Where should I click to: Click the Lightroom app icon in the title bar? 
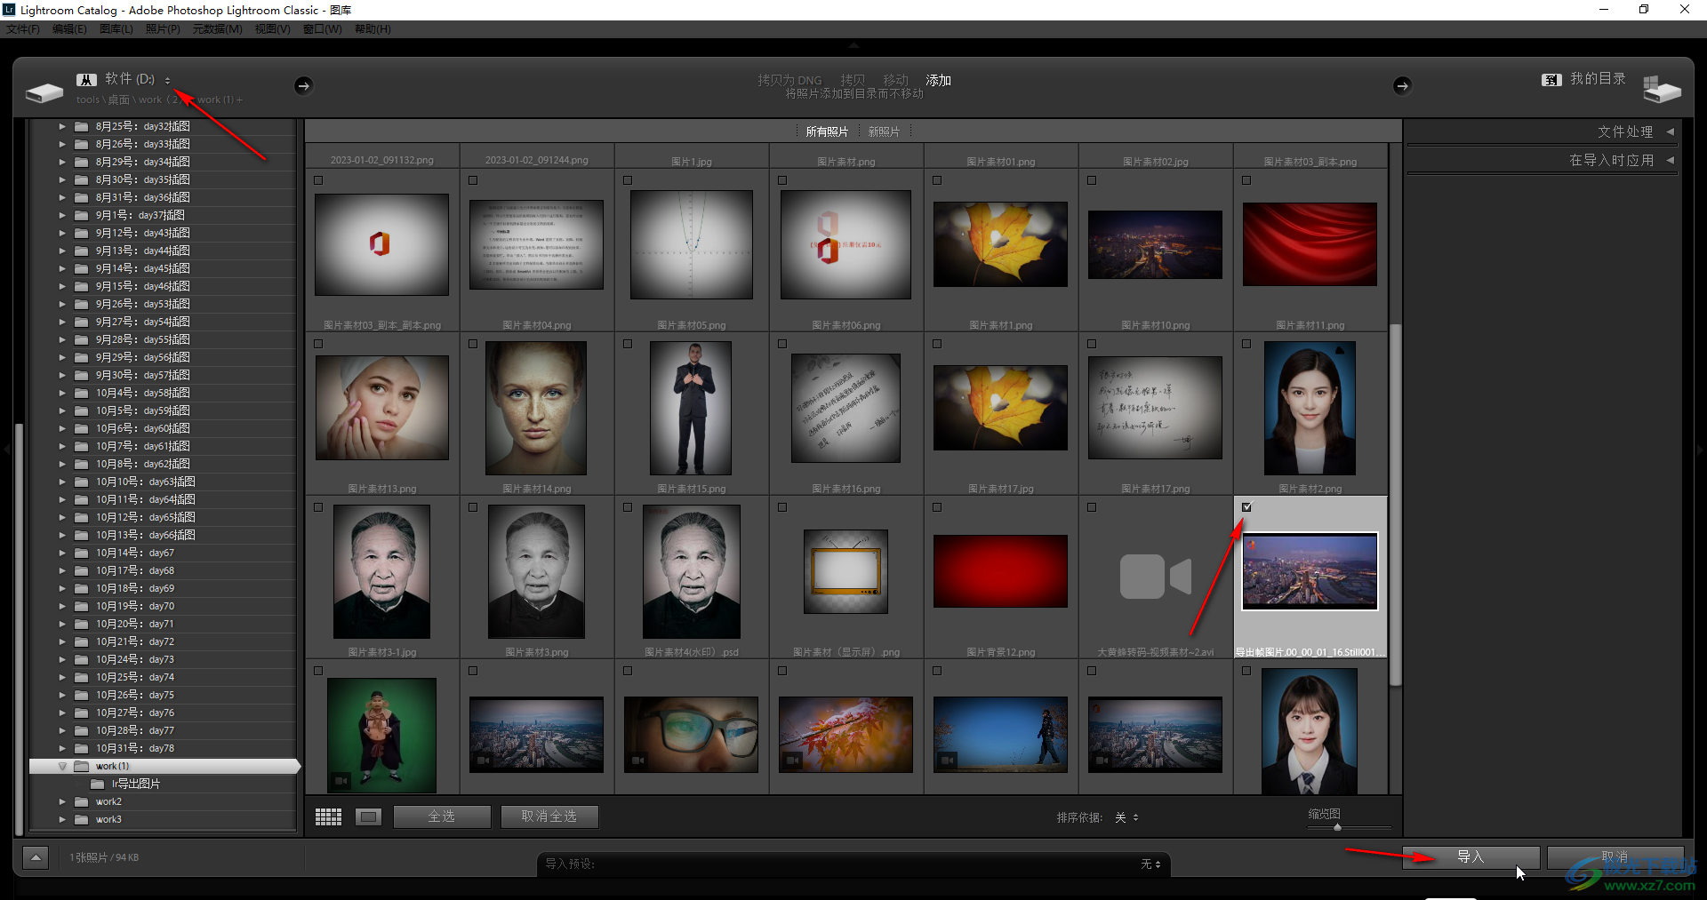[9, 10]
